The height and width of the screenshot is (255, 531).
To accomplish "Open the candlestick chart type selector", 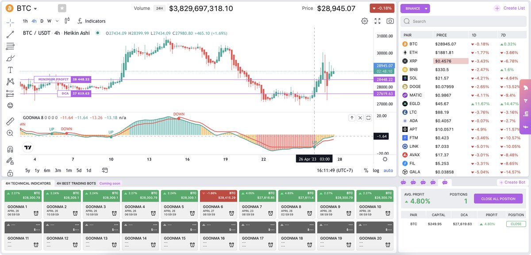I will [67, 21].
